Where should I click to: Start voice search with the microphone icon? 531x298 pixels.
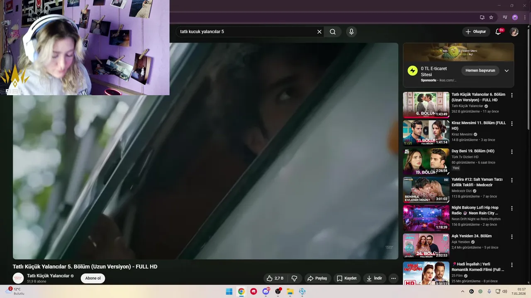click(x=351, y=32)
